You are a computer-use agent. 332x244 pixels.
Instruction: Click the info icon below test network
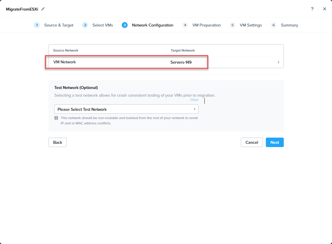(56, 118)
